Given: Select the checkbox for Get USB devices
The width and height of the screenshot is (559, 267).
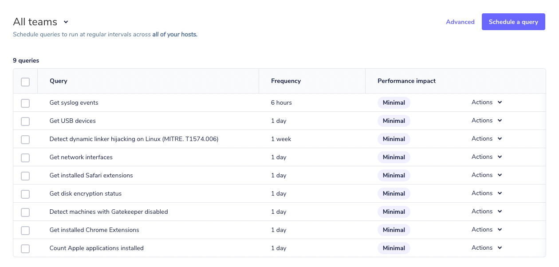Looking at the screenshot, I should [x=25, y=121].
